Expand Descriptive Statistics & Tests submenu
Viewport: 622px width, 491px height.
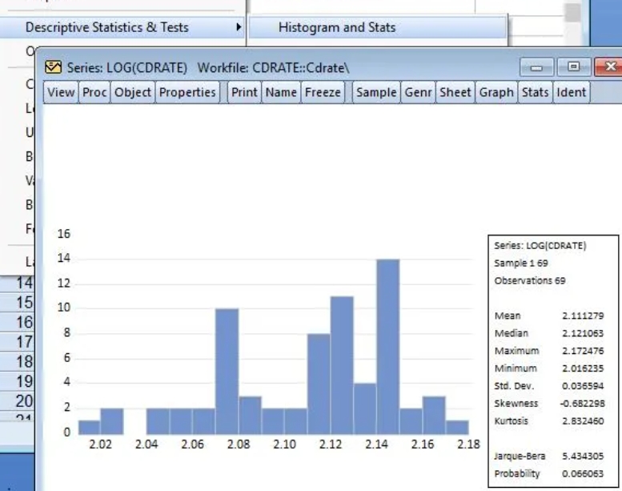tap(106, 27)
